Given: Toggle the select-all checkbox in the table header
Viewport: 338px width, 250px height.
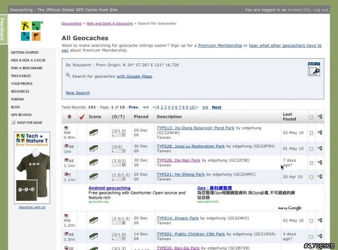Looking at the screenshot, I should pyautogui.click(x=311, y=117).
